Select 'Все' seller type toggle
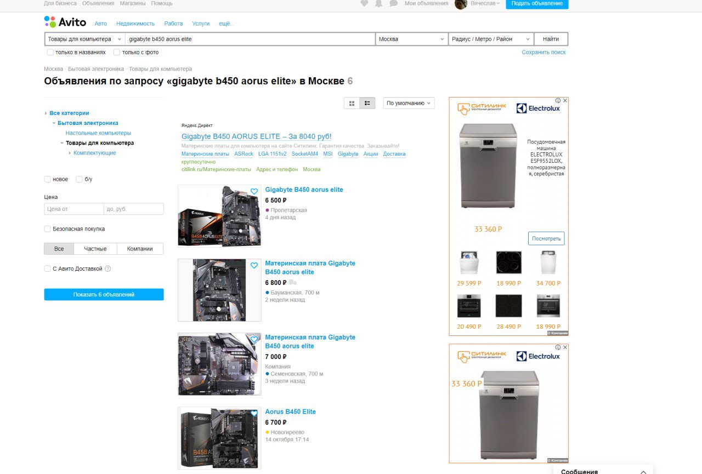This screenshot has width=702, height=474. (59, 249)
